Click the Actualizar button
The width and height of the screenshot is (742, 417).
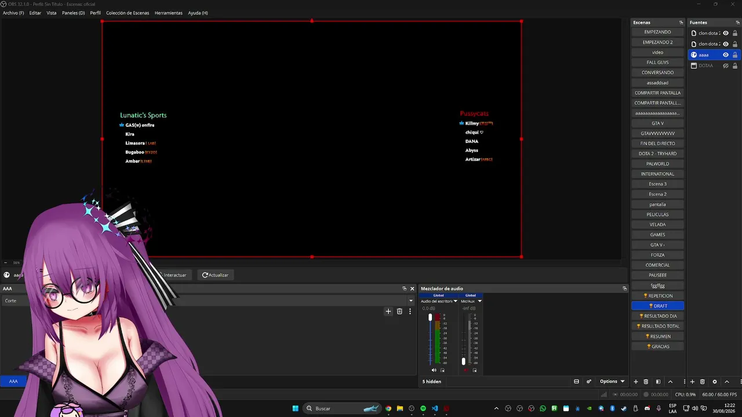(215, 275)
